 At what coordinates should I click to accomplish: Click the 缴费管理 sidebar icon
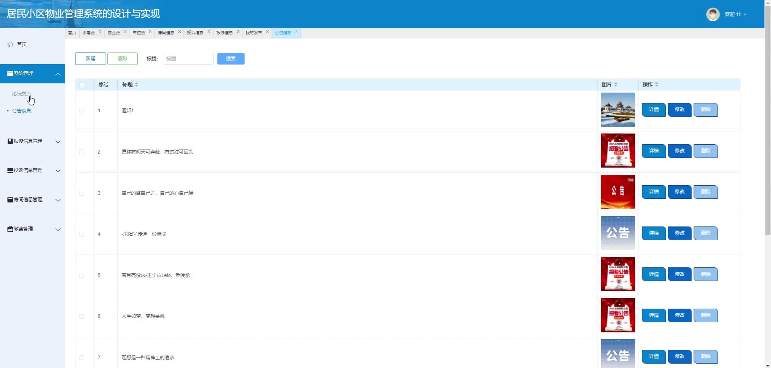pos(10,229)
